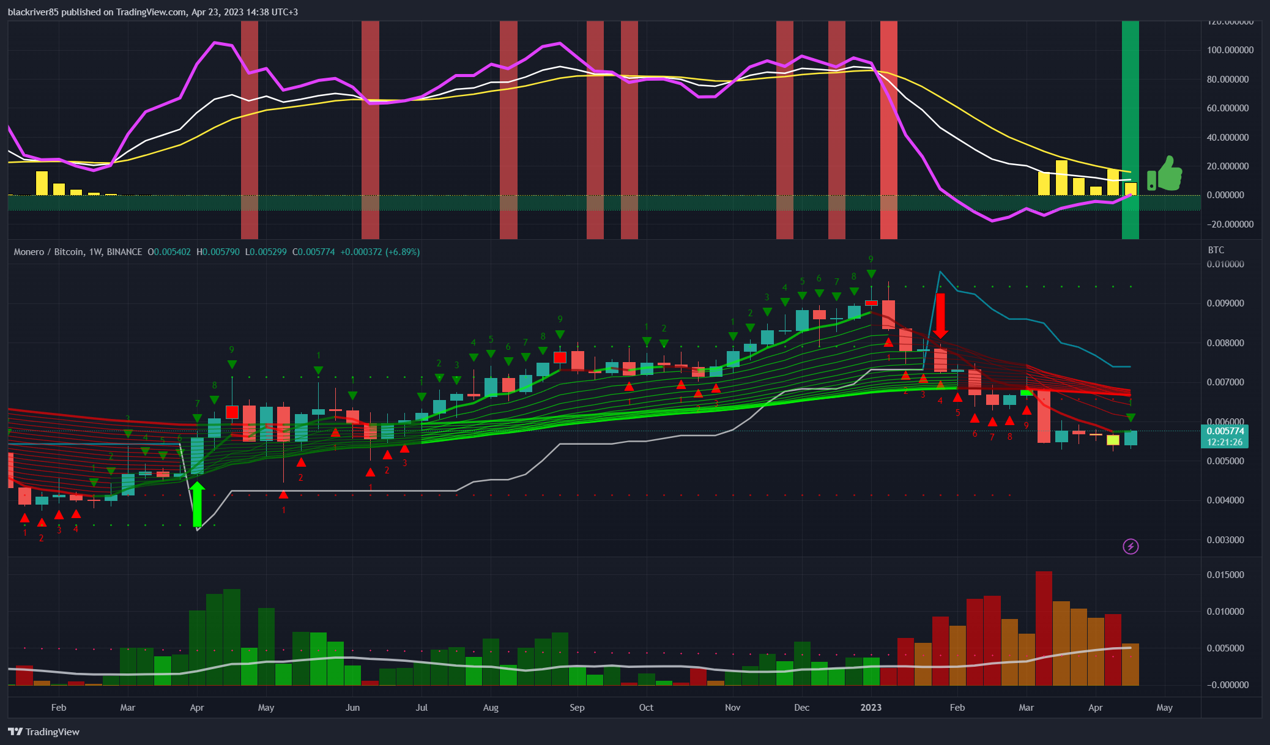Click the change value +0.000372 (+6.89%)

380,252
